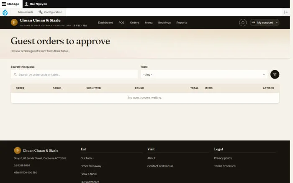Viewport: 293px width, 183px height.
Task: Open the Bookings nav item
Action: tap(164, 23)
